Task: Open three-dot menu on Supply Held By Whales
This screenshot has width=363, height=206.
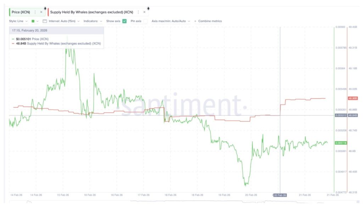Action: 138,12
